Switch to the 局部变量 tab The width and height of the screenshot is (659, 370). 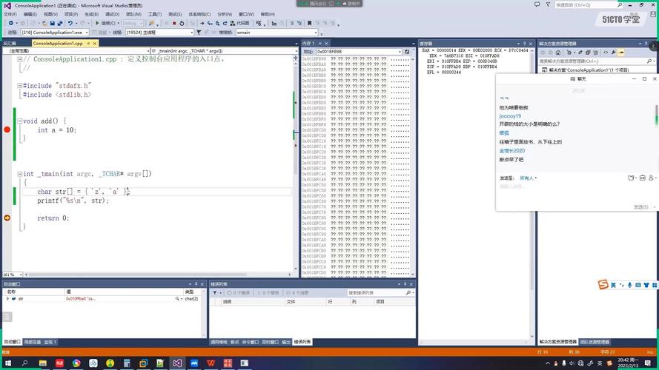[32, 342]
